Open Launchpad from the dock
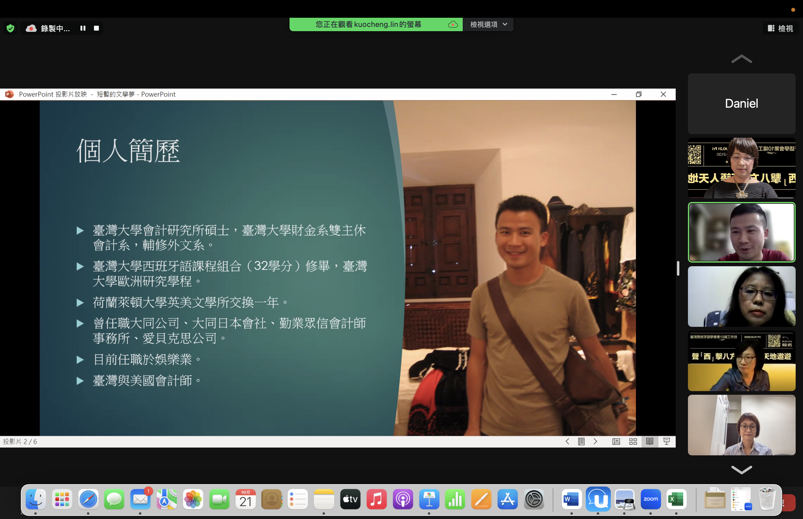Viewport: 803px width, 519px height. tap(62, 499)
